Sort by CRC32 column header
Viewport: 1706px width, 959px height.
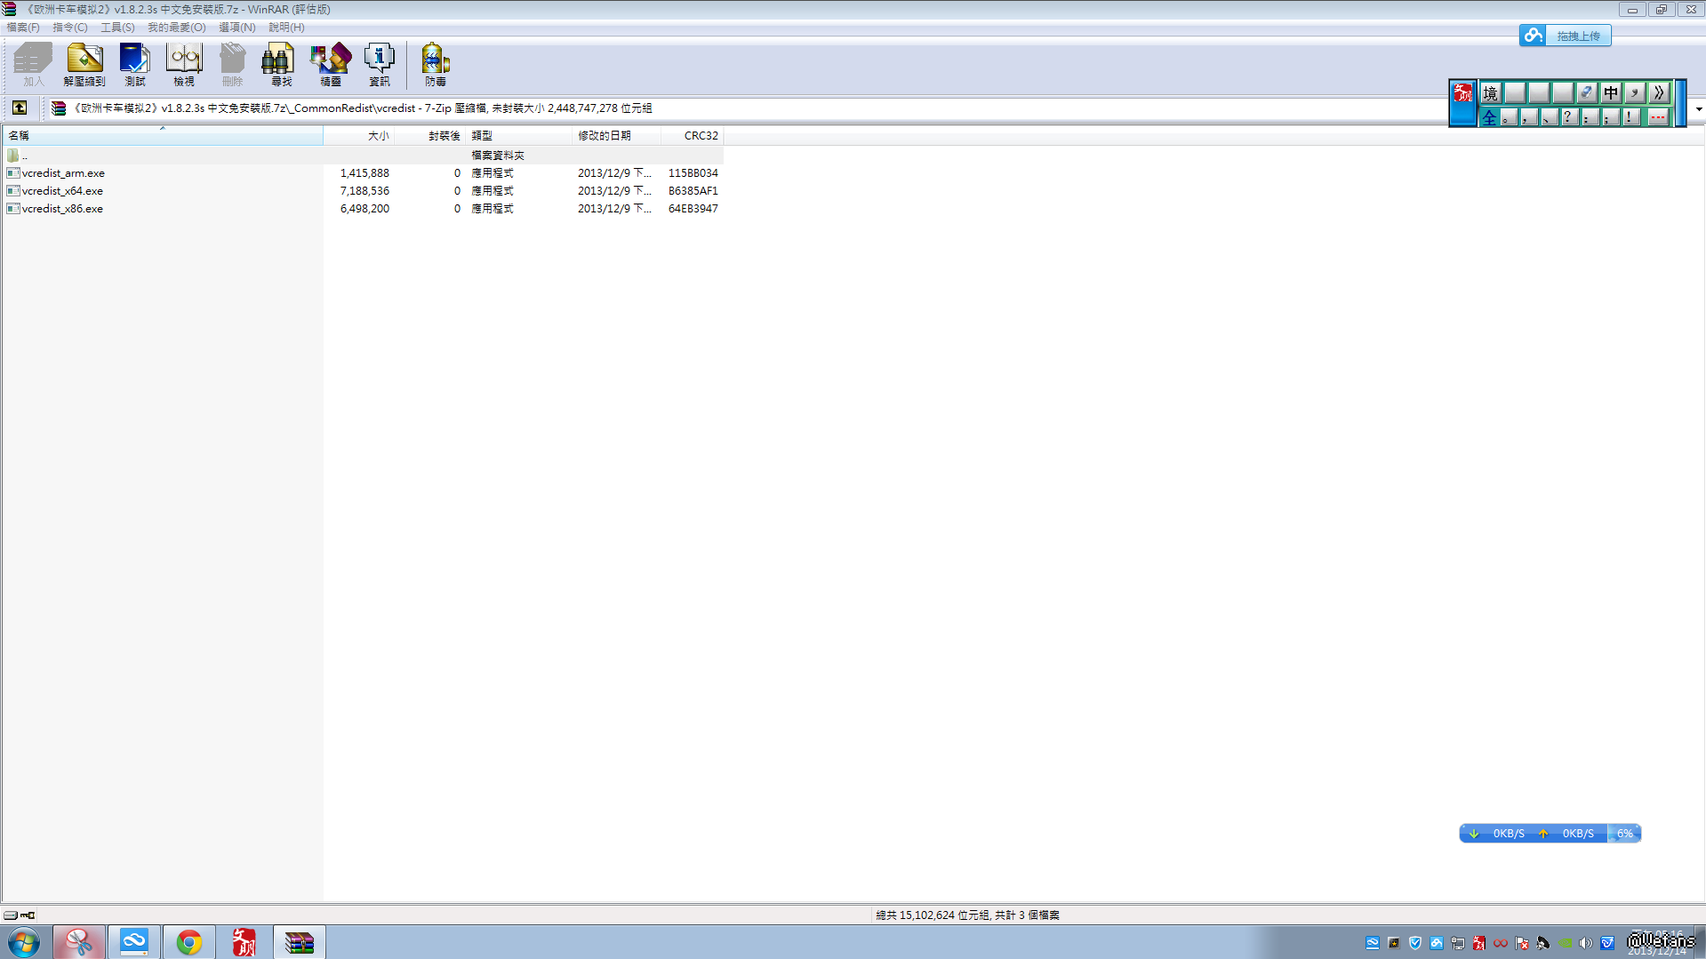click(693, 136)
